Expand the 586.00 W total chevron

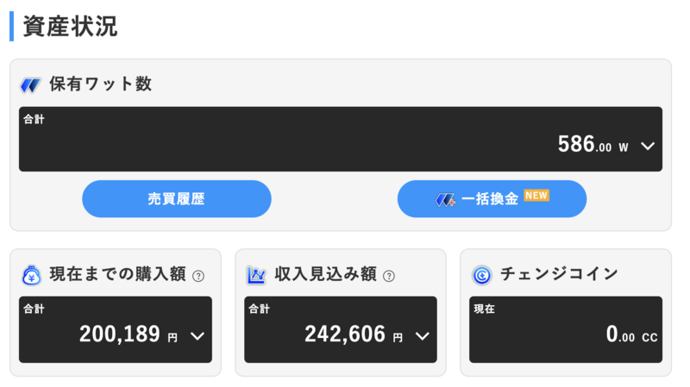click(x=648, y=146)
